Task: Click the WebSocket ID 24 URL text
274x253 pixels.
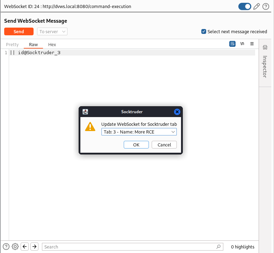Action: point(68,6)
